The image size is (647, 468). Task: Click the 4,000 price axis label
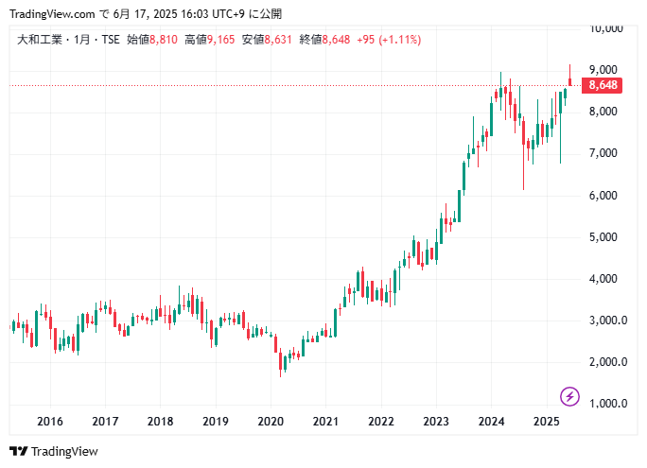click(x=603, y=279)
